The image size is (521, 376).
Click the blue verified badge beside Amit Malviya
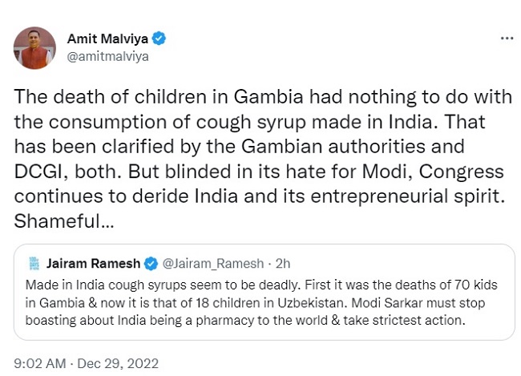(x=160, y=38)
